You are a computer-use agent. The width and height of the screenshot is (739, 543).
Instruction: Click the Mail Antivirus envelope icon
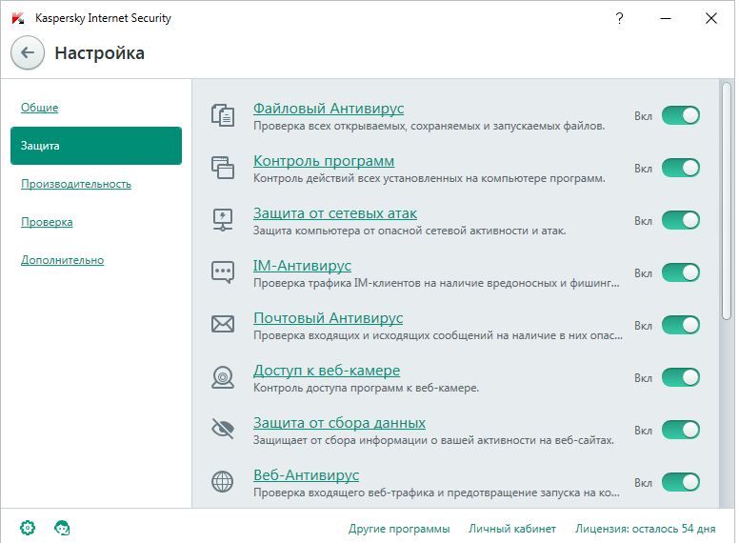[222, 325]
